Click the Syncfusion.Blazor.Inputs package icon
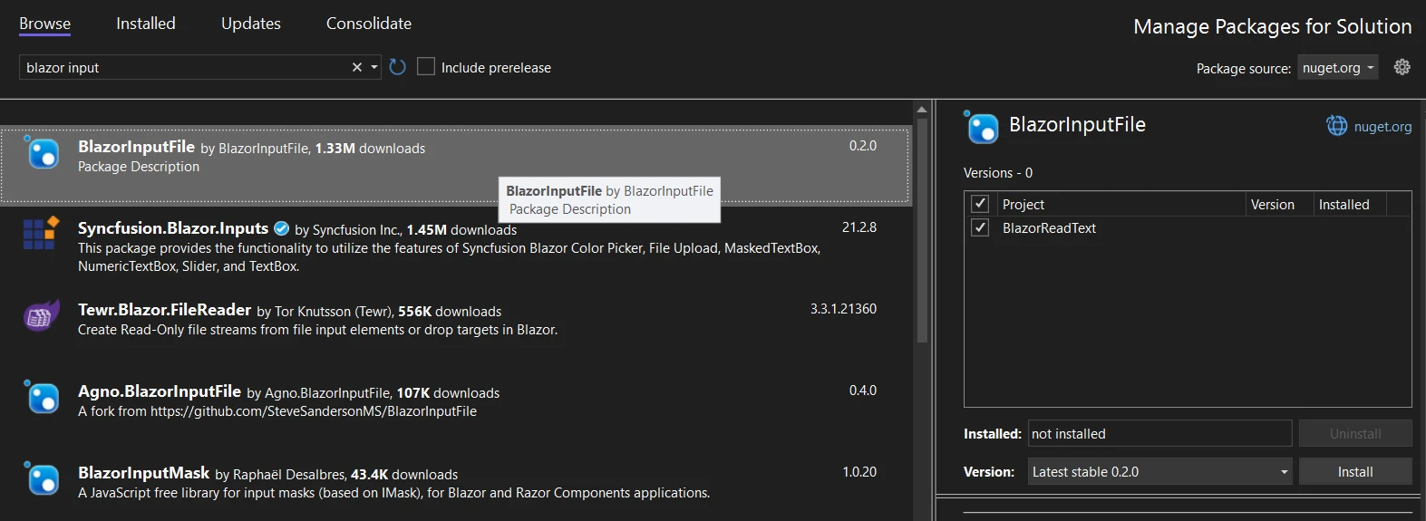Image resolution: width=1426 pixels, height=521 pixels. tap(41, 233)
